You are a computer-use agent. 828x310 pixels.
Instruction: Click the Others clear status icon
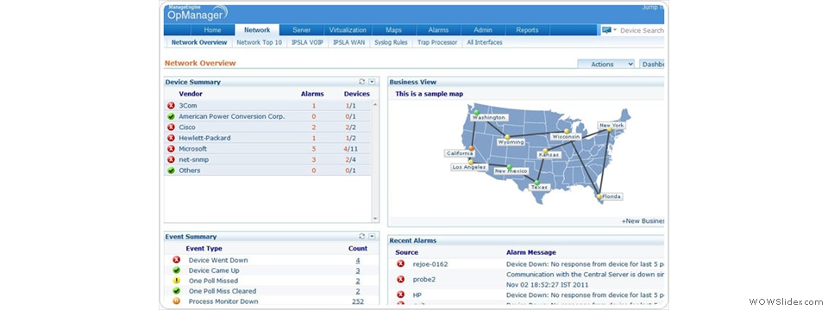point(171,170)
